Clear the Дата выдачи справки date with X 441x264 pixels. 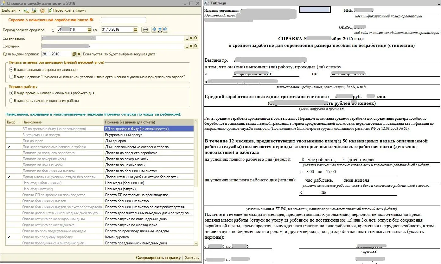pyautogui.click(x=79, y=54)
